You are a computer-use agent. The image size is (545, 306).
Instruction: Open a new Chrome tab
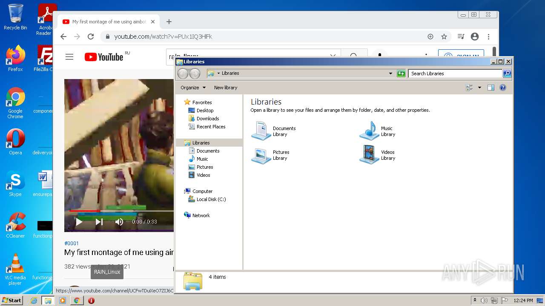click(x=169, y=22)
